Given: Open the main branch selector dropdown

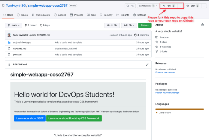Looking at the screenshot, I should point(14,25).
